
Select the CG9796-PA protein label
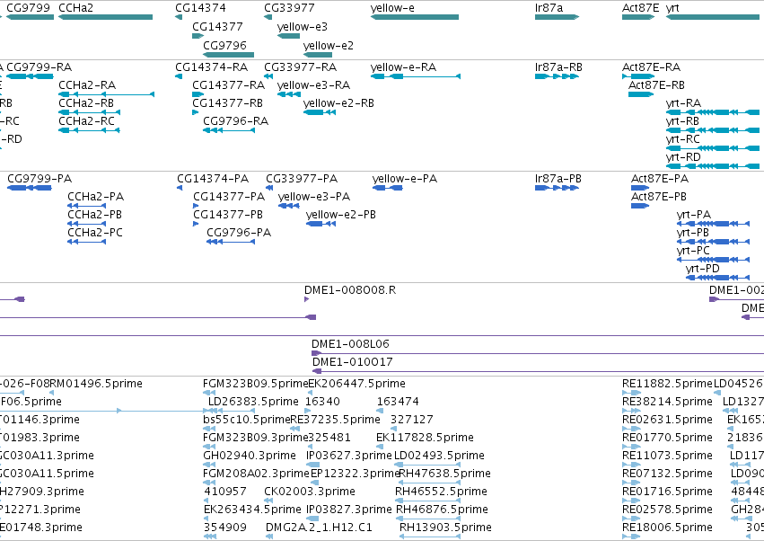point(239,233)
